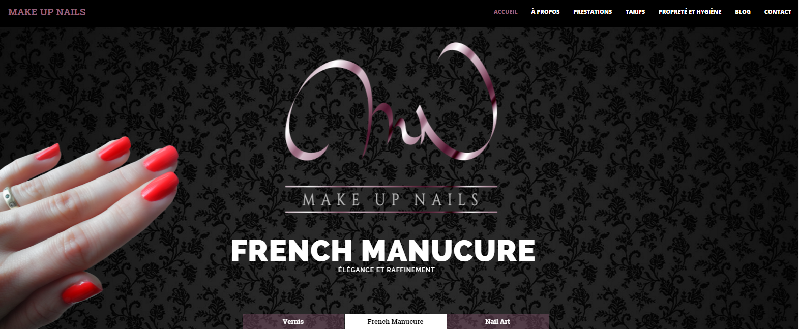799x329 pixels.
Task: Click the FRENCH MANUCURE slide heading
Action: point(383,251)
